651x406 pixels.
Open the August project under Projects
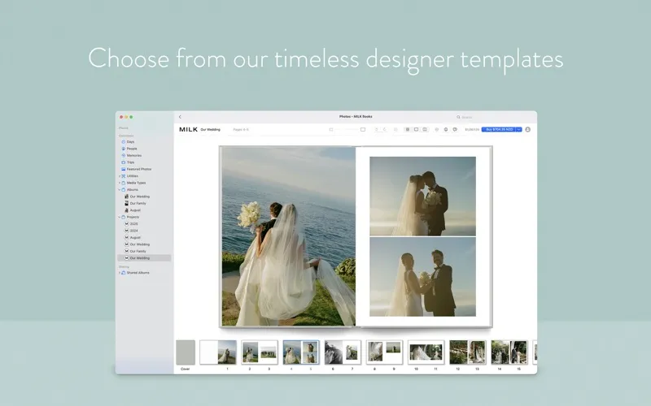tap(133, 237)
